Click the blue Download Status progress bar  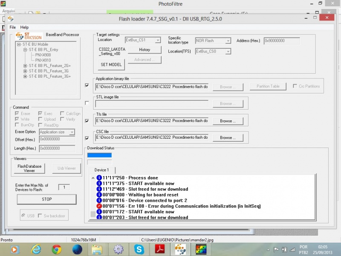[99, 155]
